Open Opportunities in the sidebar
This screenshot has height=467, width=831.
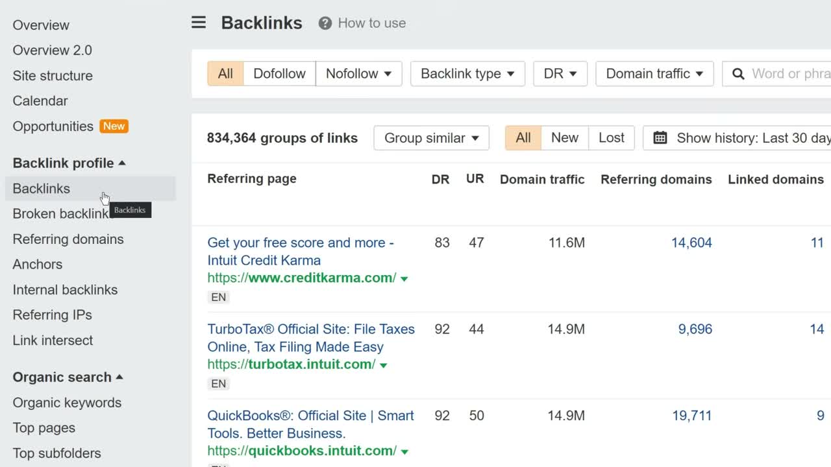53,126
